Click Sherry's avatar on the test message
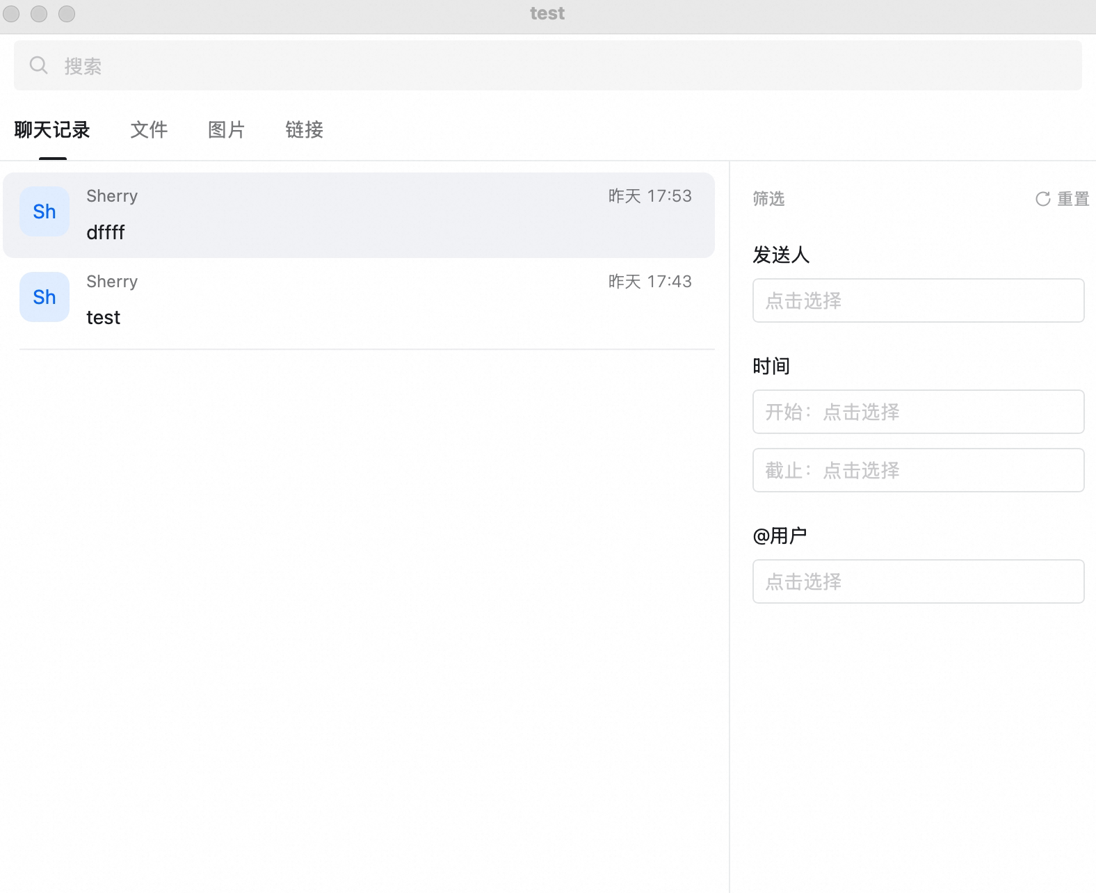This screenshot has width=1096, height=893. (45, 297)
